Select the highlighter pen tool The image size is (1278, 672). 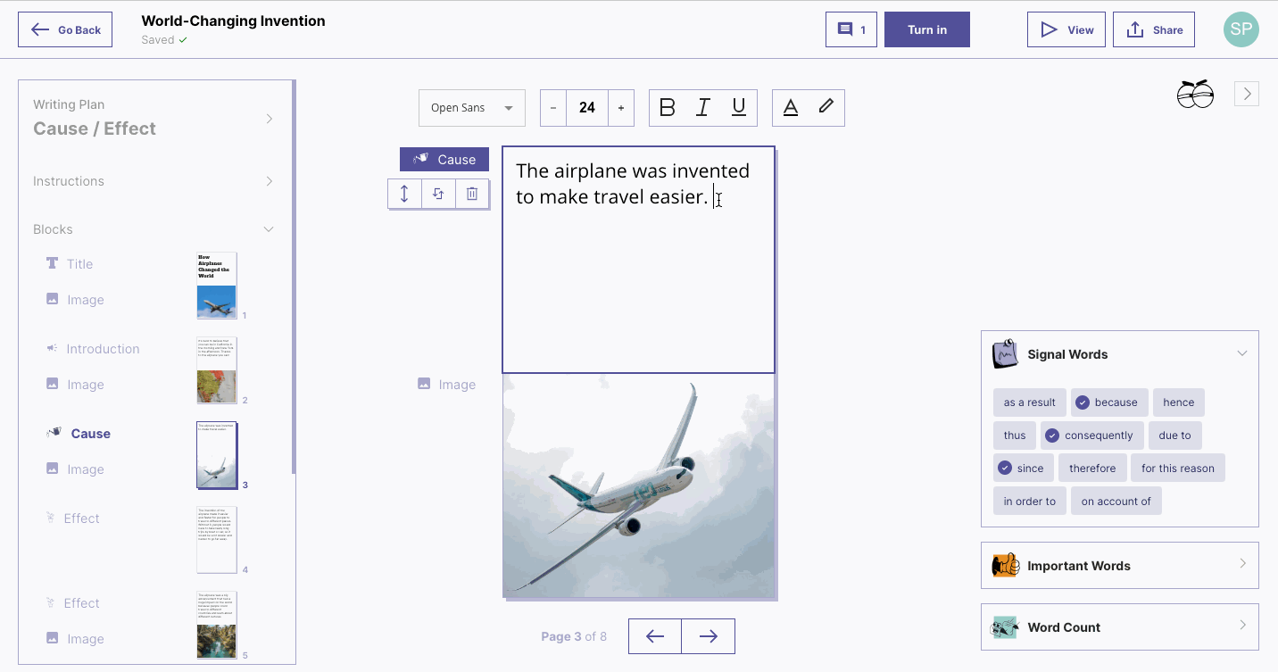pos(826,107)
